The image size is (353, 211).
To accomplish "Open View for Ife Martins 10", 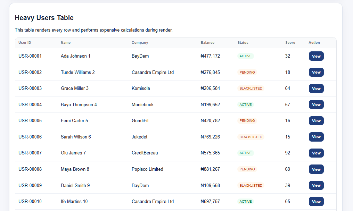I will click(x=316, y=202).
